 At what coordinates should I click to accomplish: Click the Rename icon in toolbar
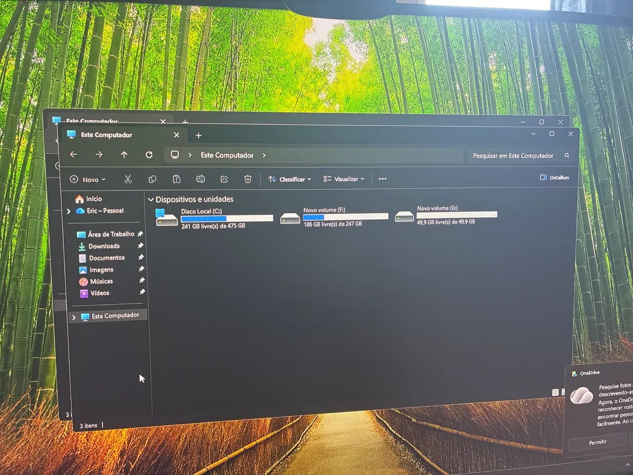(x=200, y=179)
